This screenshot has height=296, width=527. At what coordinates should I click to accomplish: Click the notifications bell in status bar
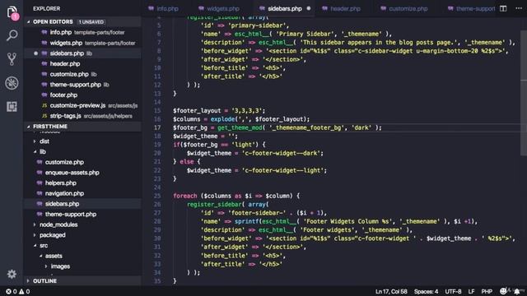click(x=517, y=292)
